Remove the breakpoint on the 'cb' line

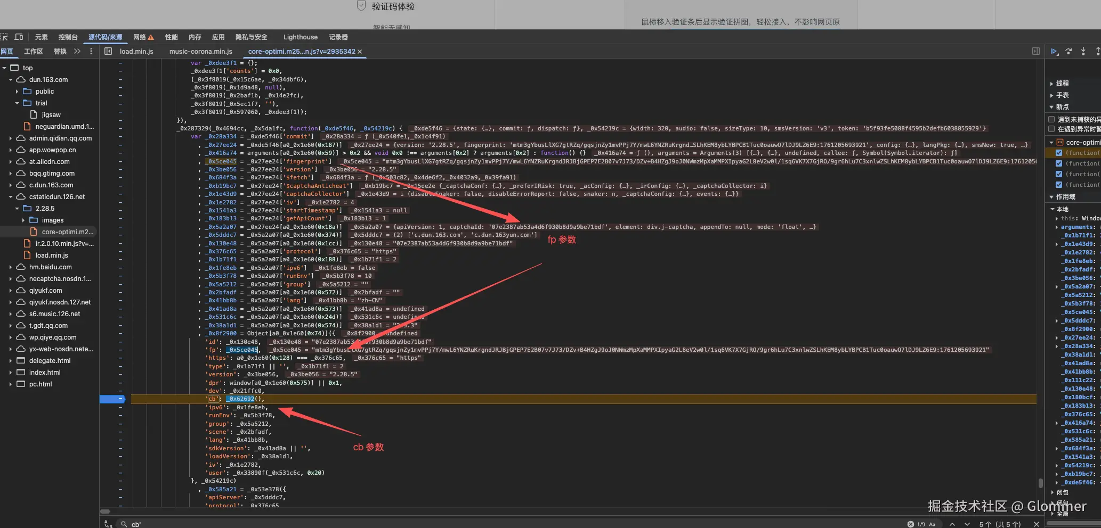pos(112,399)
